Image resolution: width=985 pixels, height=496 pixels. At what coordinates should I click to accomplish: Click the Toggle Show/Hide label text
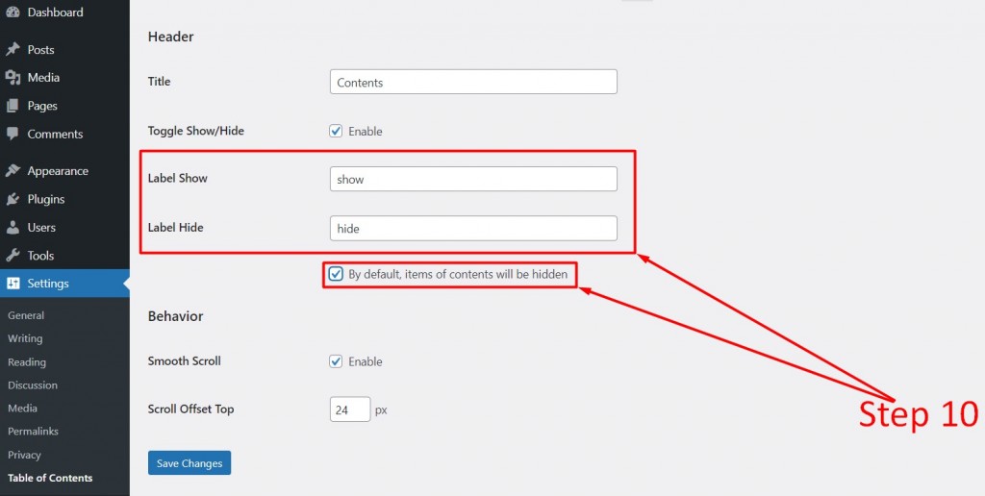coord(196,132)
